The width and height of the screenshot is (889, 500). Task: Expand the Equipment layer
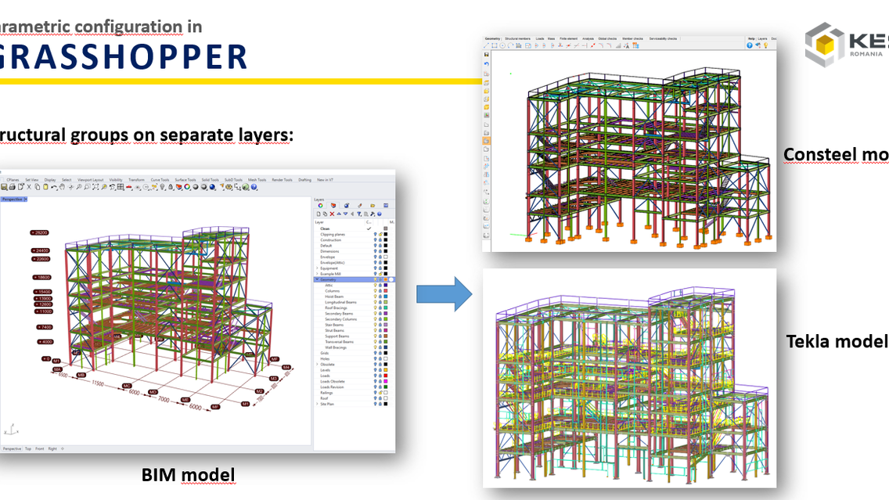click(317, 268)
